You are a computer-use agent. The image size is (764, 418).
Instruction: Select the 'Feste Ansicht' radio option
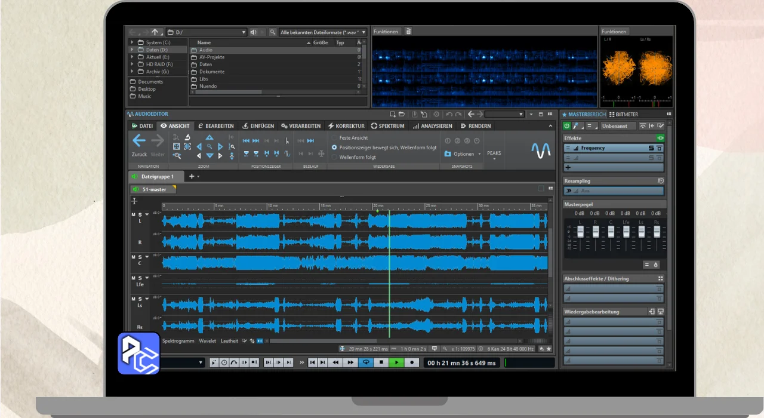point(334,138)
